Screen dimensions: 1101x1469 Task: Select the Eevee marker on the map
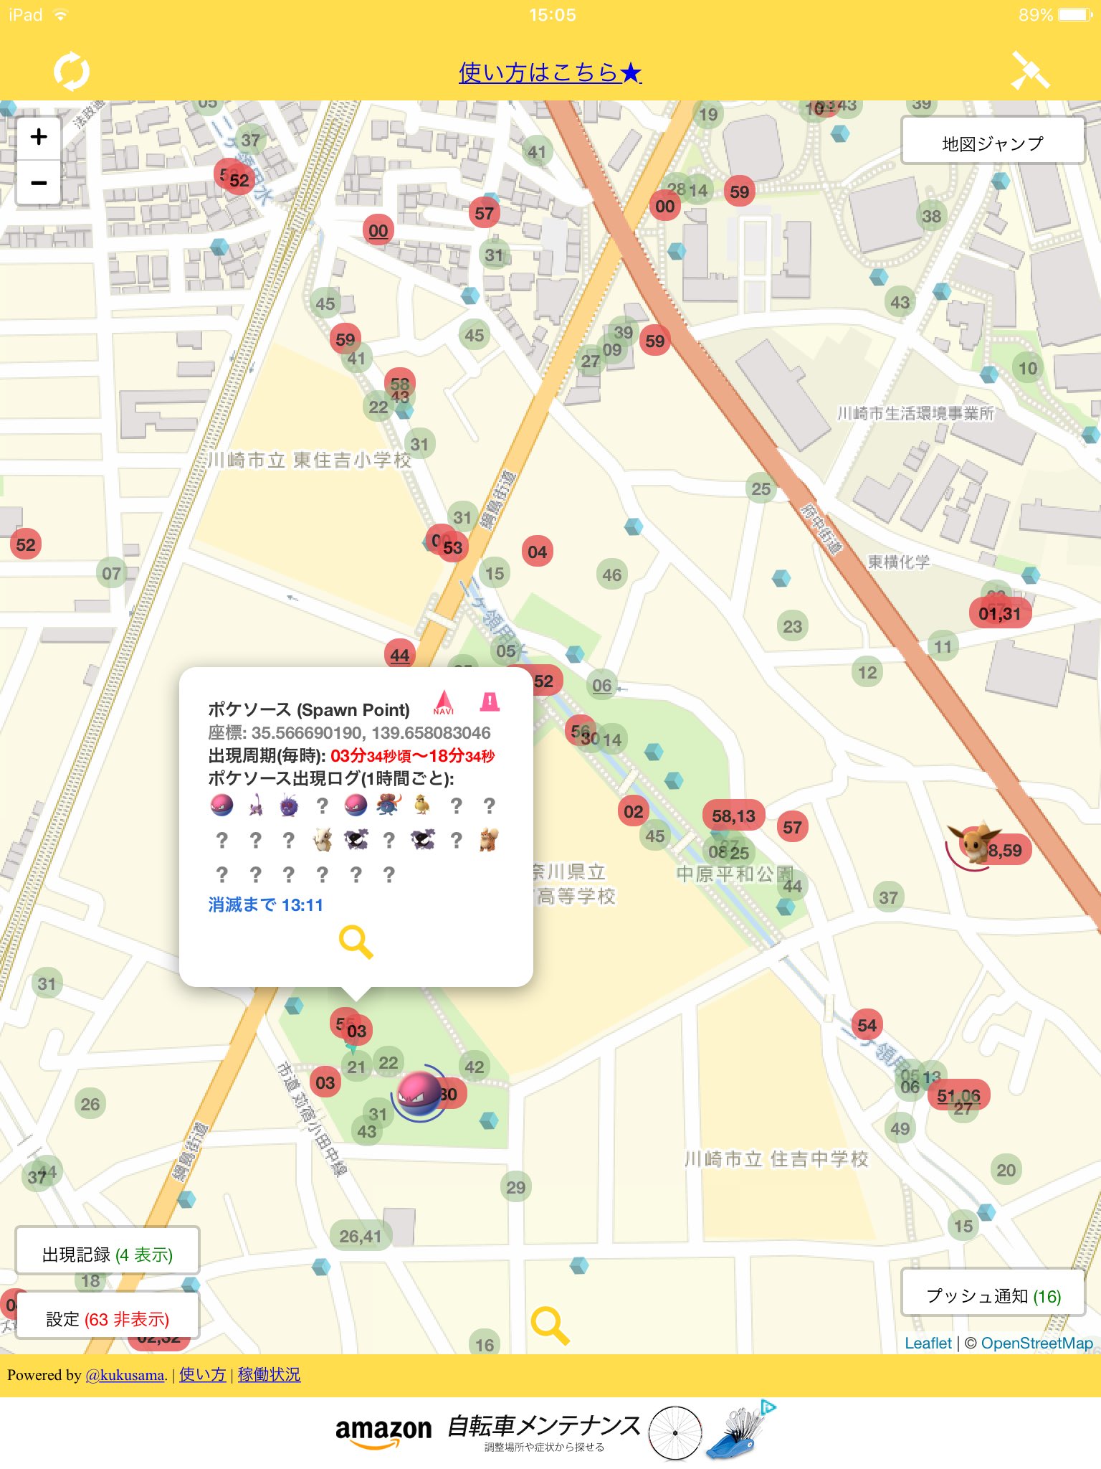[x=975, y=842]
